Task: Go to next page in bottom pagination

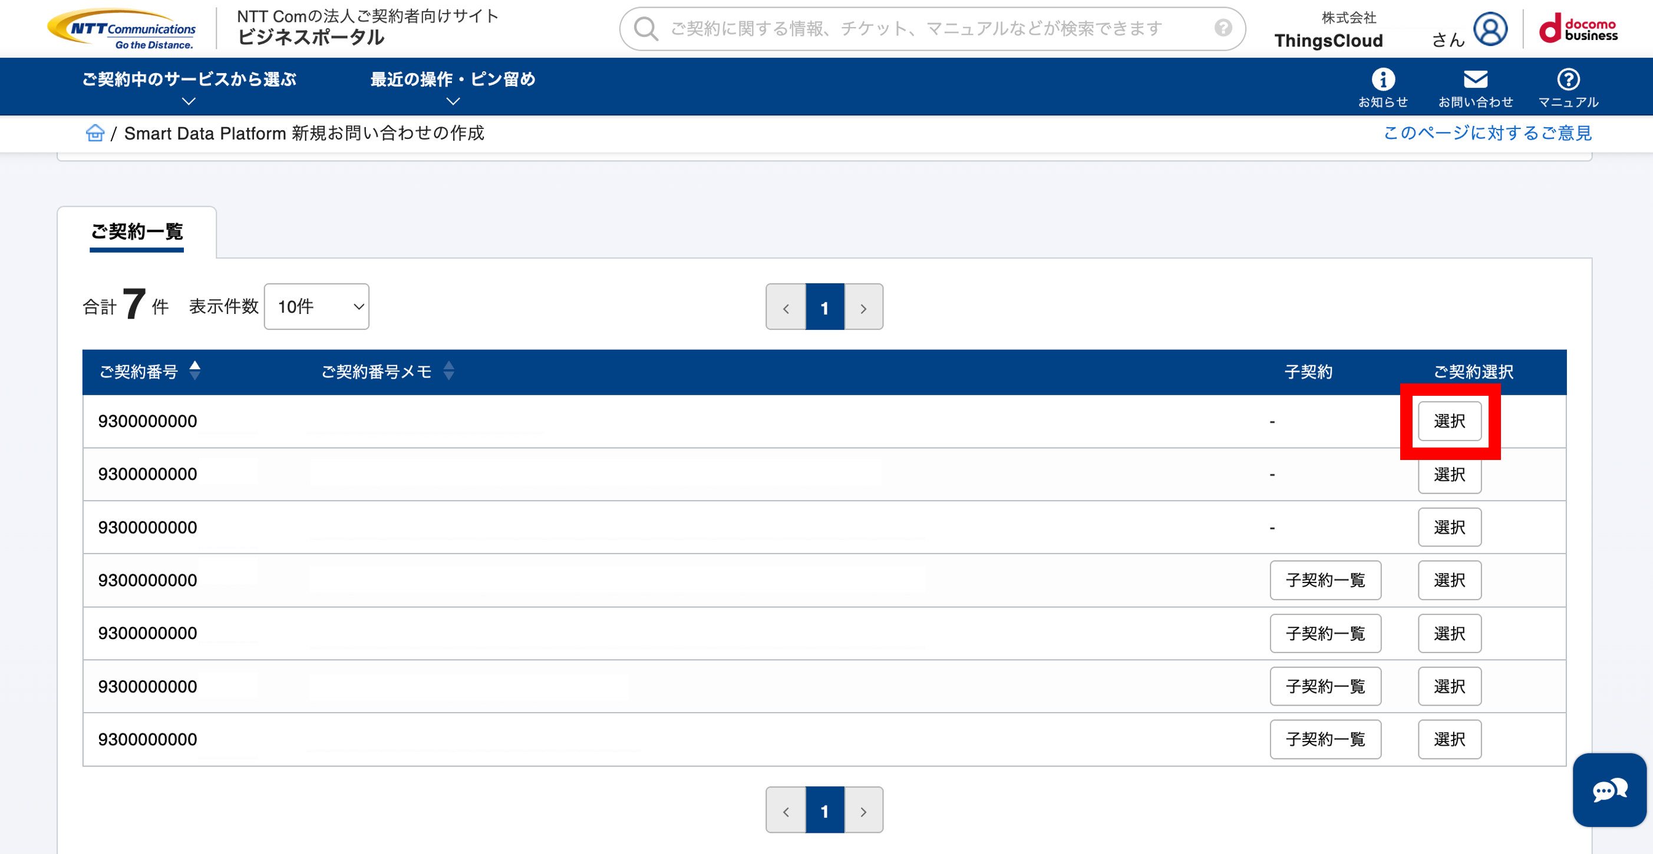Action: click(x=864, y=810)
